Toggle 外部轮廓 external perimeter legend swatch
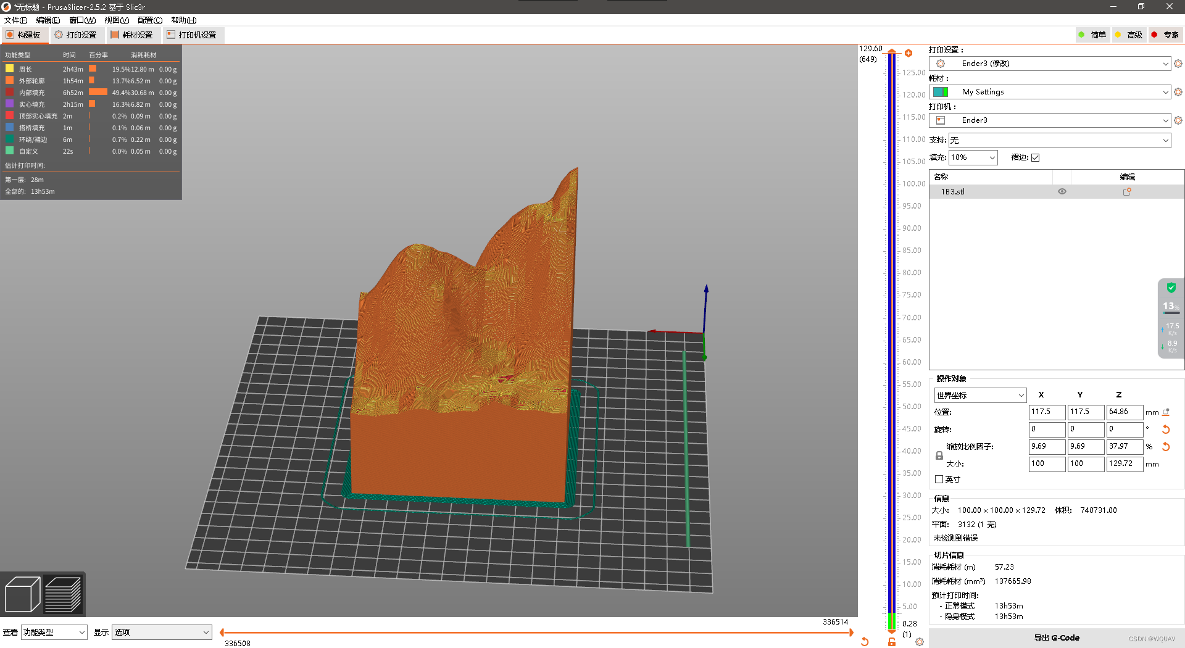 coord(10,80)
